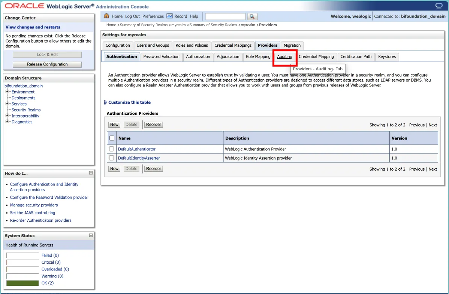Toggle the select-all checkbox in Name header
The height and width of the screenshot is (294, 449).
(112, 138)
